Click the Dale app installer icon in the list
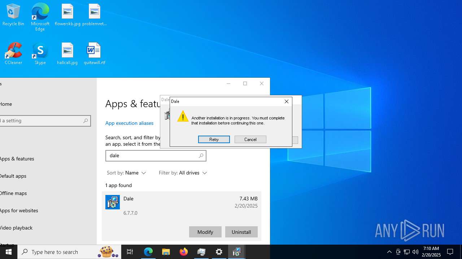The width and height of the screenshot is (462, 259). (113, 202)
